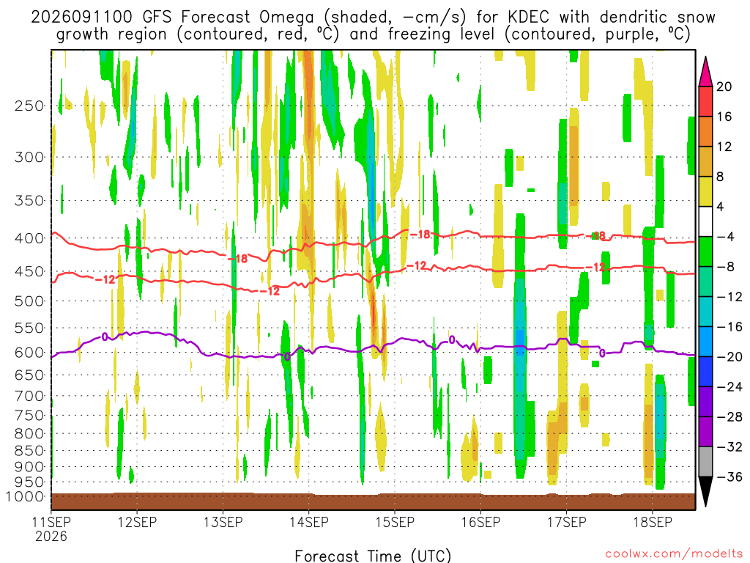Click the red -12 contour label near 11SEP
Image resolution: width=750 pixels, height=563 pixels.
point(105,279)
